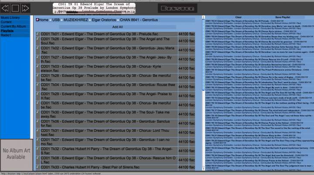Click add icon beside Tk06 Sanctus for

[x=38, y=121]
